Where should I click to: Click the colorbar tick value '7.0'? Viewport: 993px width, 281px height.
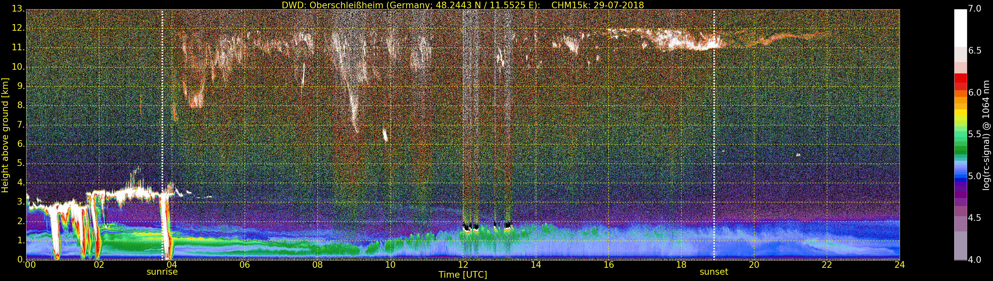pyautogui.click(x=975, y=9)
